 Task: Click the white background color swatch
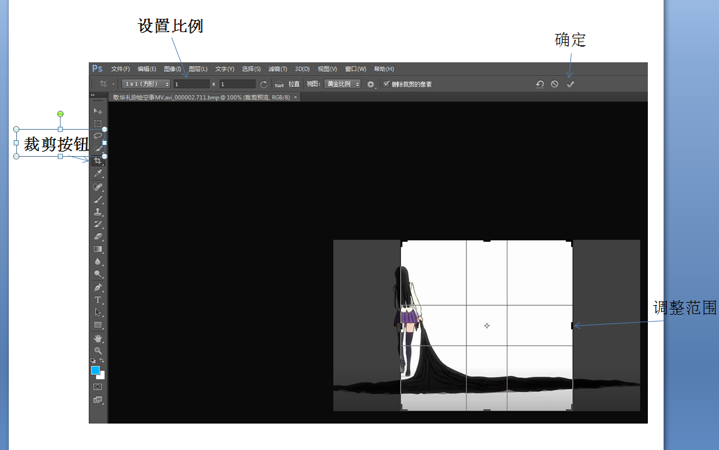(102, 376)
